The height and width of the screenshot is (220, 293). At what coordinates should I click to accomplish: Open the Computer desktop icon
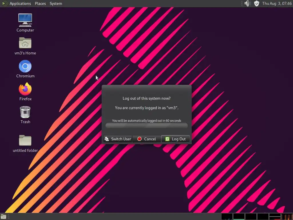pyautogui.click(x=25, y=20)
